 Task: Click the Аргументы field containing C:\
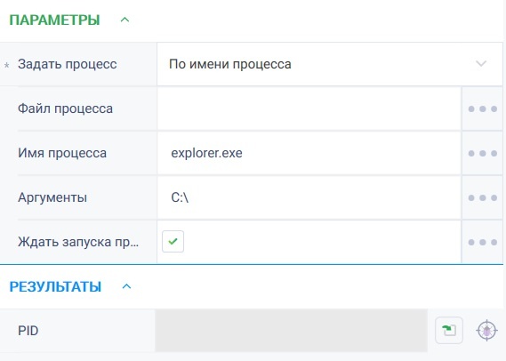[309, 197]
